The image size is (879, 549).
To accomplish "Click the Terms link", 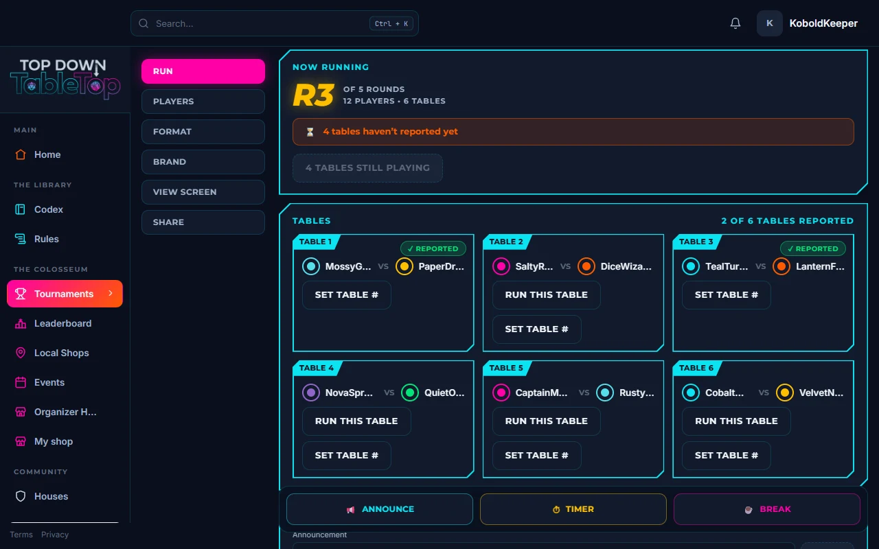I will click(x=21, y=535).
